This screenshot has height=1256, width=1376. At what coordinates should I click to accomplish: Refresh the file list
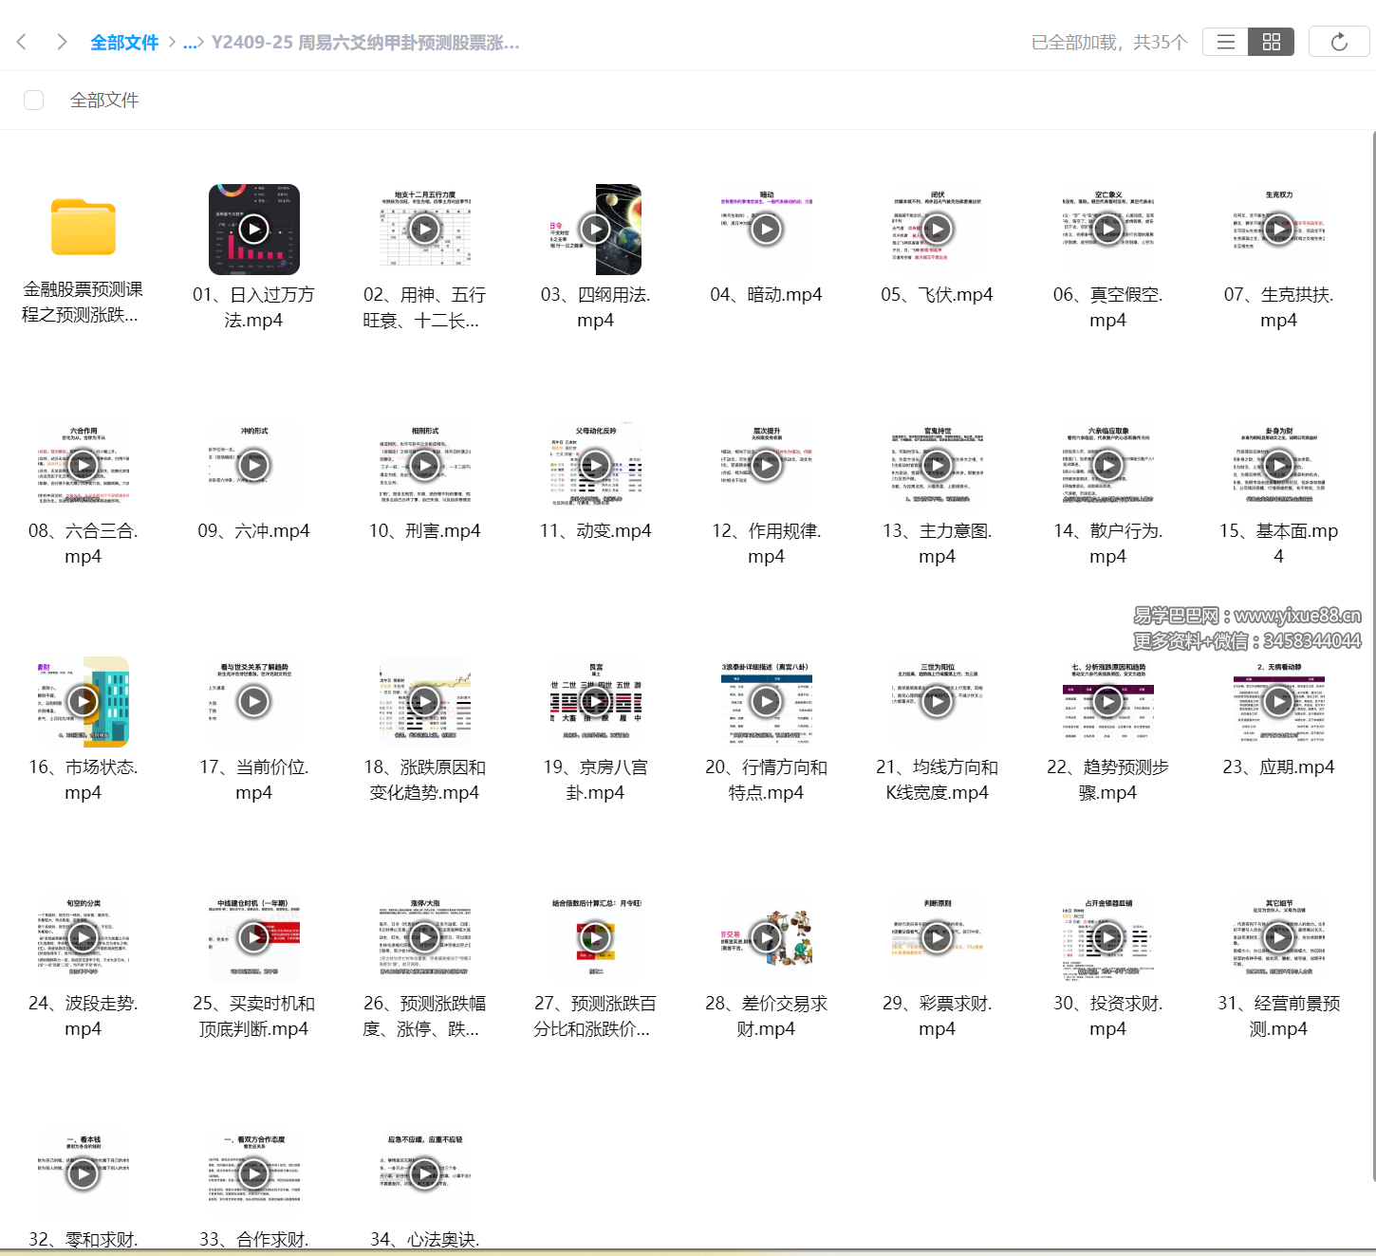coord(1338,42)
